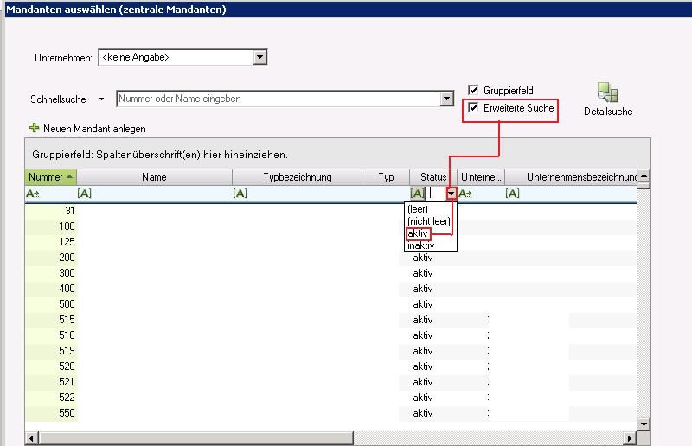Select row with Nummer 400
Viewport: 692px width, 446px height.
[x=330, y=289]
